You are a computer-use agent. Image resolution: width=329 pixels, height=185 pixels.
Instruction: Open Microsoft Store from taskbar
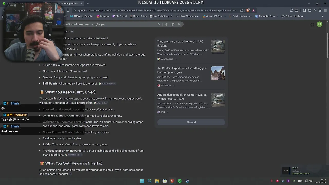(164, 181)
